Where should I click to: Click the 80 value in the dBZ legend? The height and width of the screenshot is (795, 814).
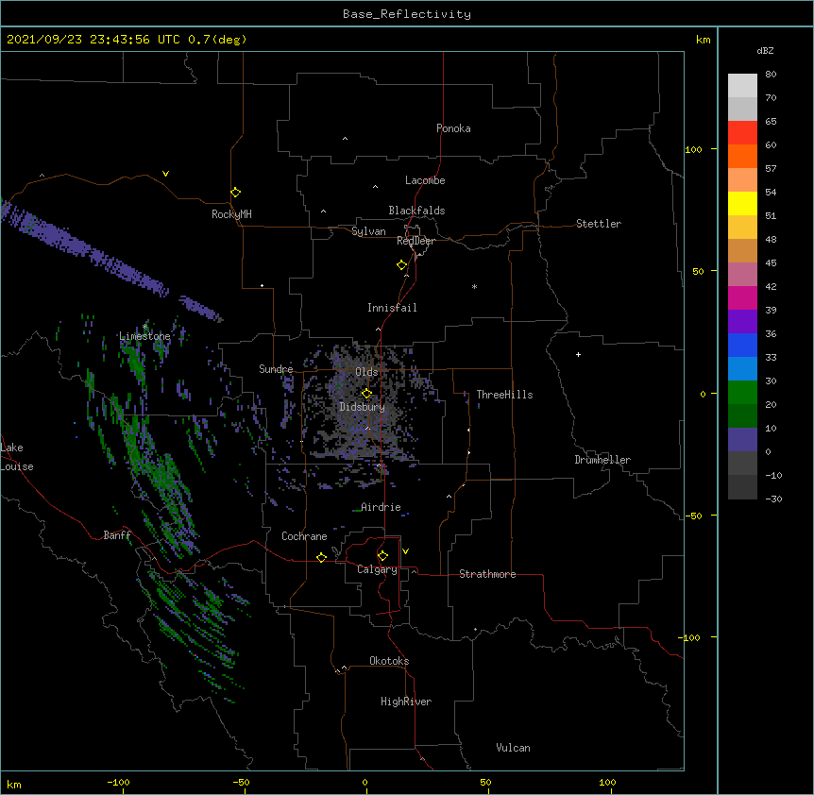pyautogui.click(x=771, y=75)
